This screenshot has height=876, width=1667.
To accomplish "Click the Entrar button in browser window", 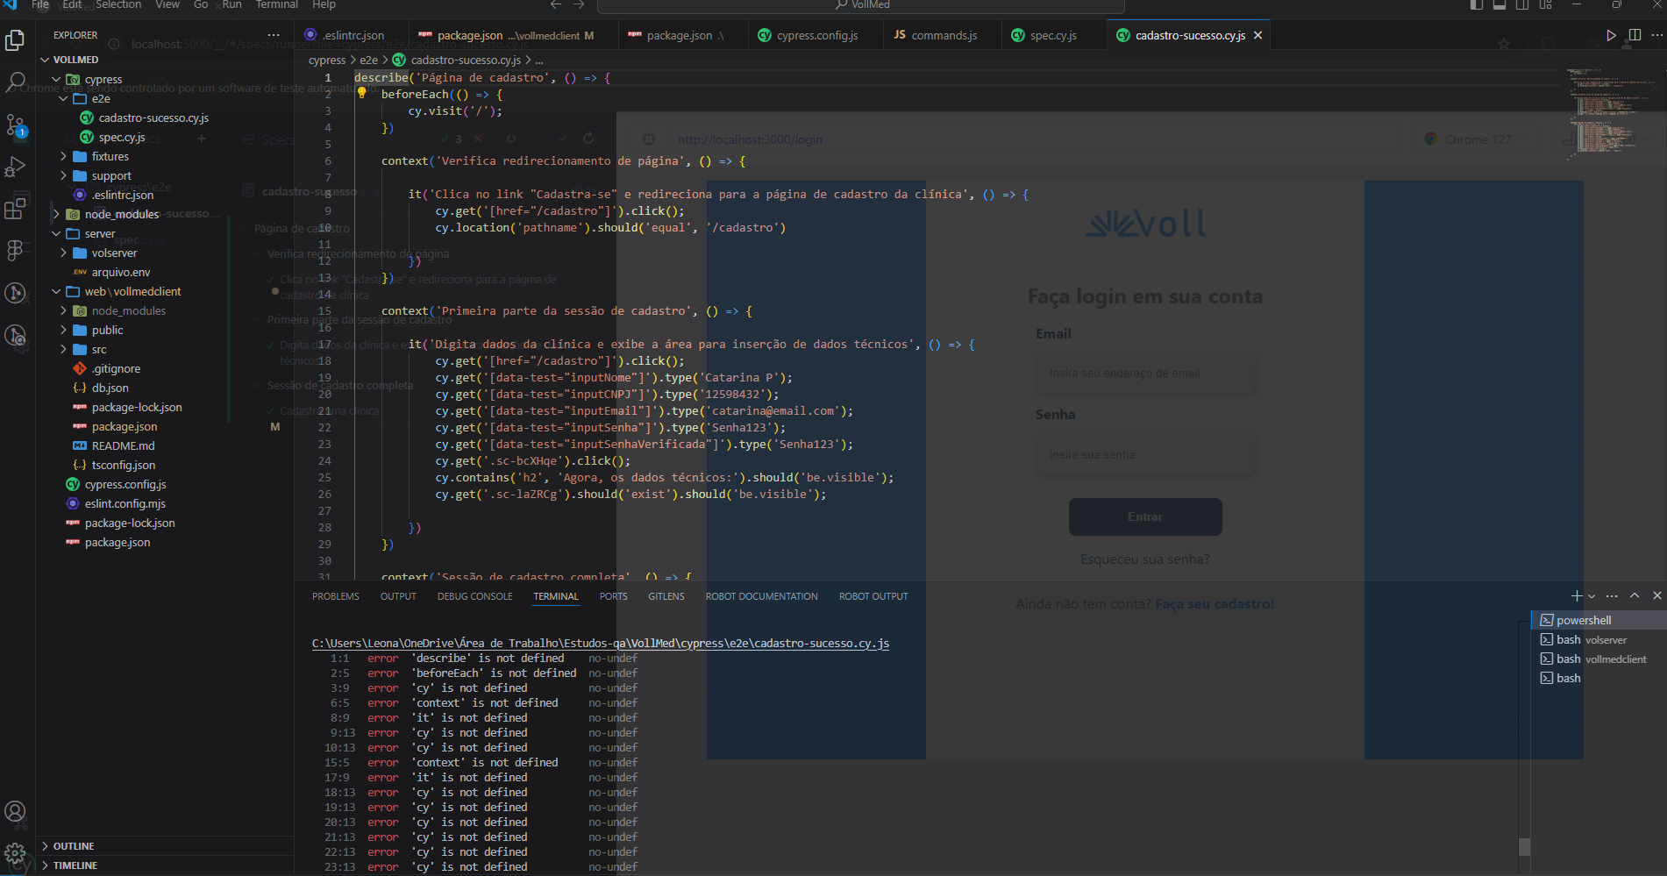I will [x=1145, y=517].
